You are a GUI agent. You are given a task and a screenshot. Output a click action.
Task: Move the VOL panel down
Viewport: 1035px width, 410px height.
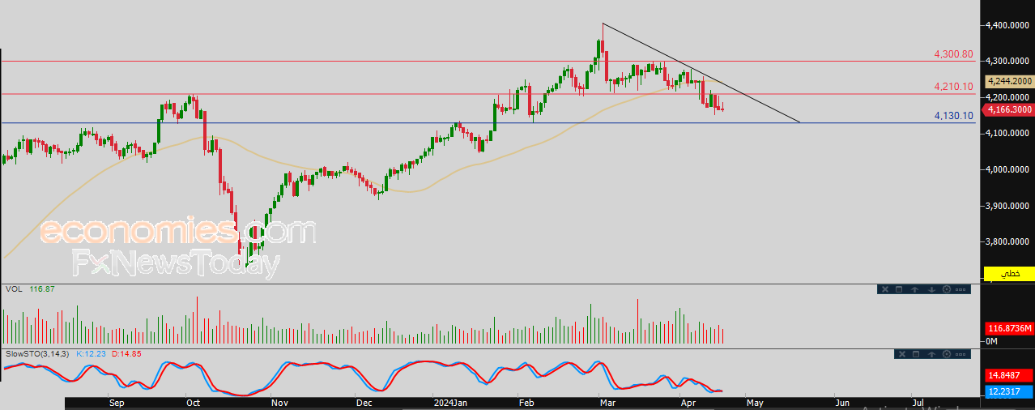931,289
